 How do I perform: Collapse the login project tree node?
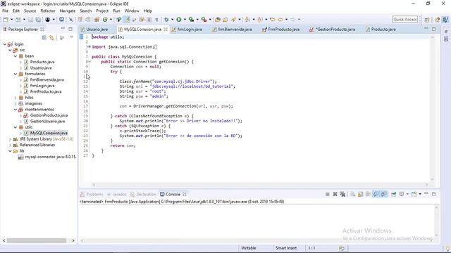pyautogui.click(x=5, y=44)
